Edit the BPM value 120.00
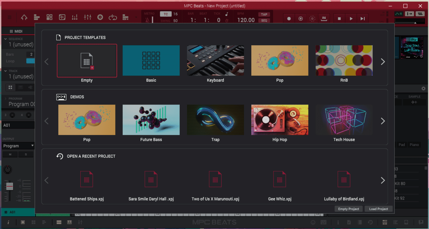 coord(246,20)
